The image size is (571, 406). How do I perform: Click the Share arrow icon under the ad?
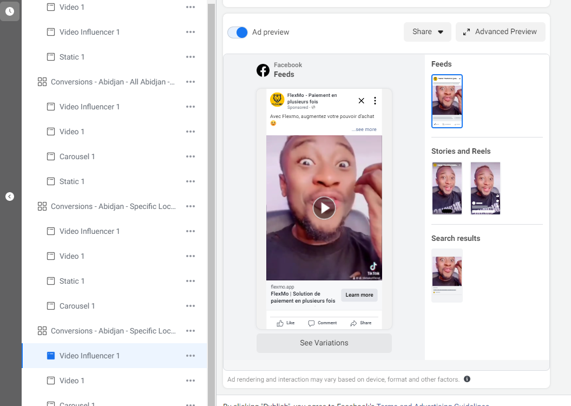click(x=354, y=323)
